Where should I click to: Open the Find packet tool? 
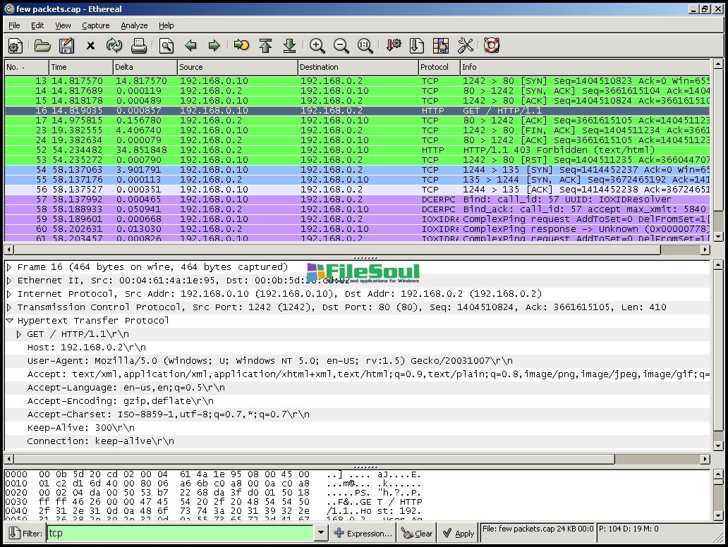[166, 46]
